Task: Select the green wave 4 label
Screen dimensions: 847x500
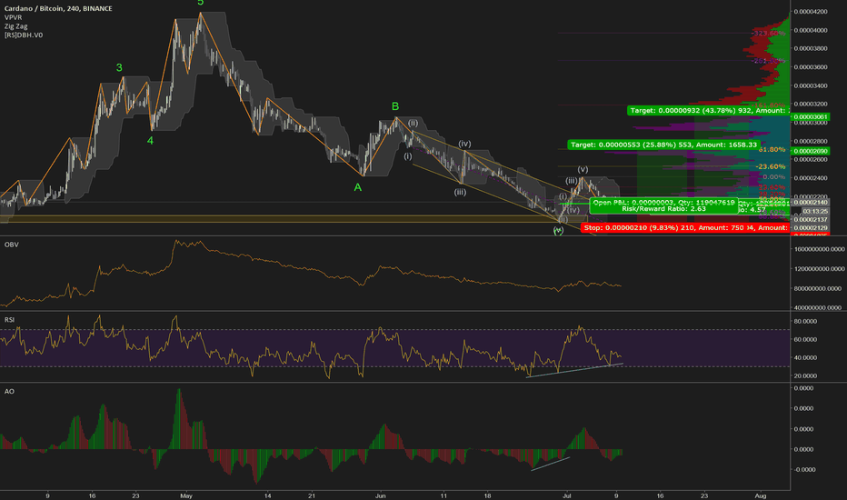Action: (150, 141)
